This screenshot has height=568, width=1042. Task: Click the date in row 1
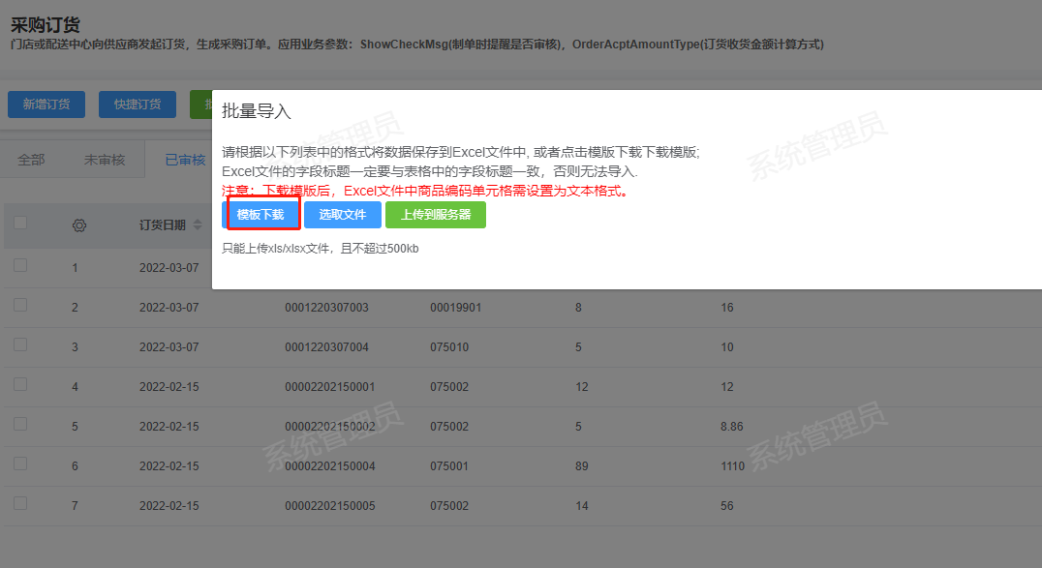169,268
